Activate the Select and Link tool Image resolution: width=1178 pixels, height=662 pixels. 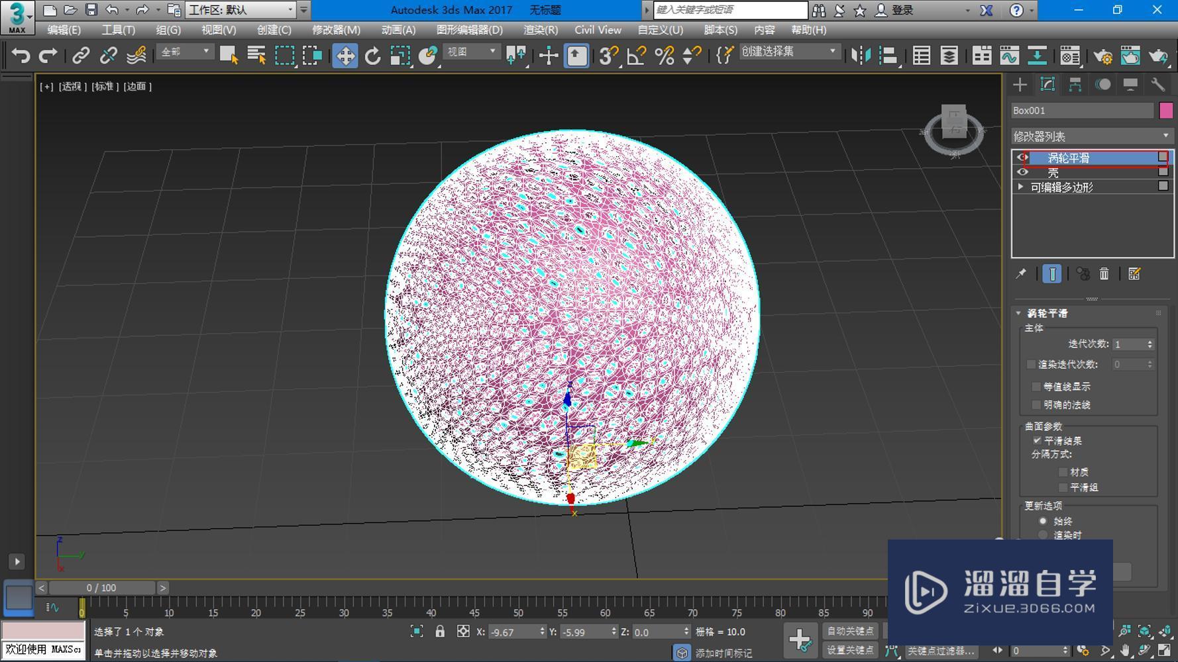tap(81, 56)
